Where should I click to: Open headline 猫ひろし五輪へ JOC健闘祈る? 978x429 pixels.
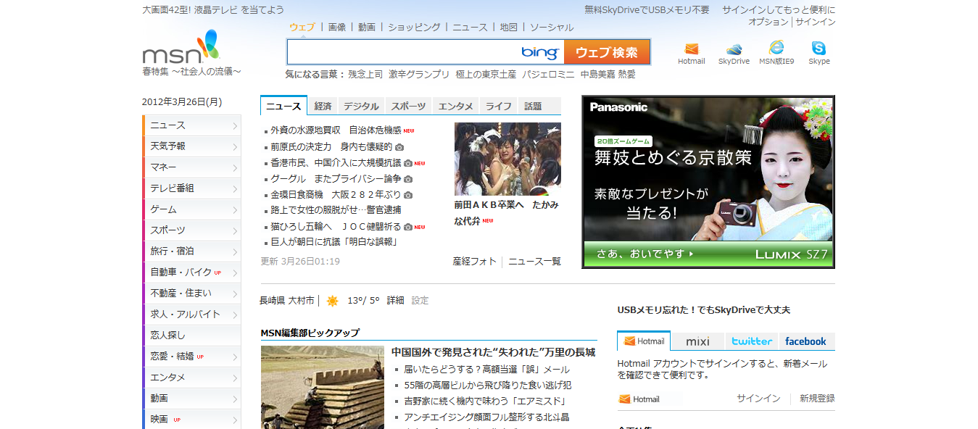tap(336, 226)
